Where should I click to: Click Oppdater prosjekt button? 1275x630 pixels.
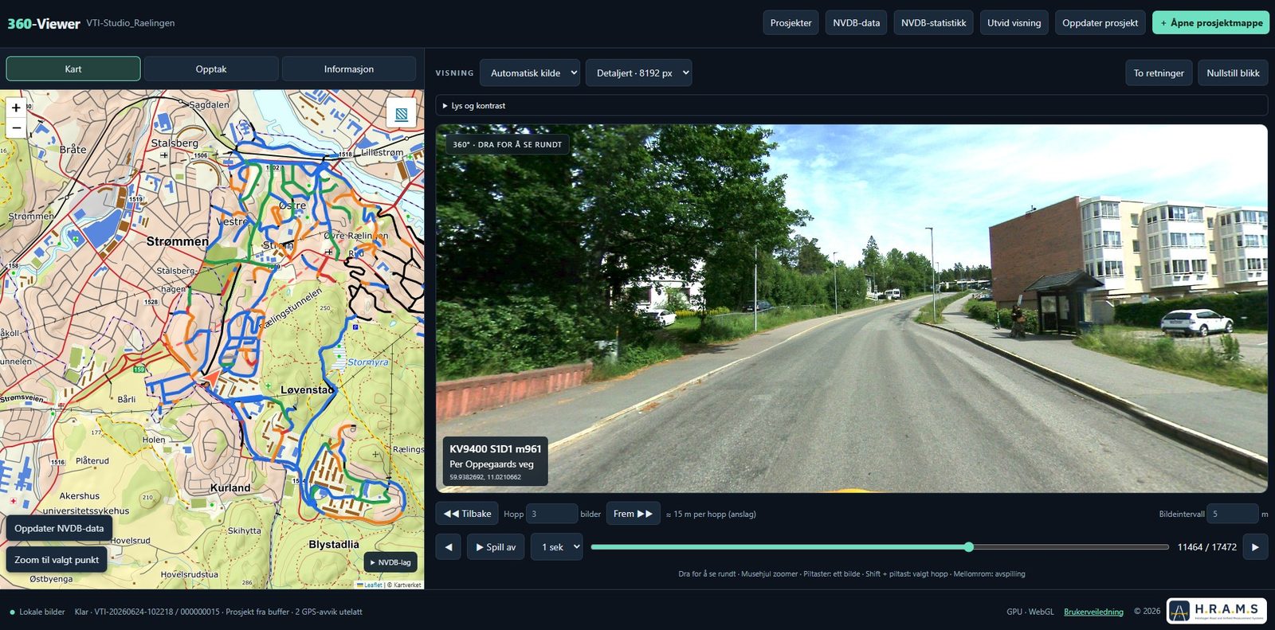(1100, 22)
